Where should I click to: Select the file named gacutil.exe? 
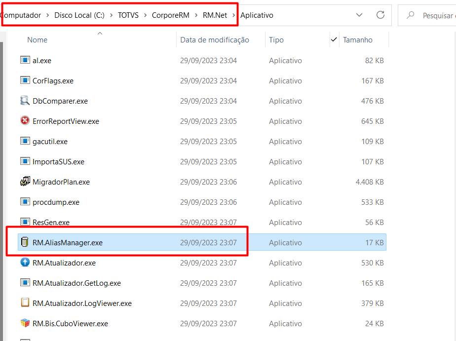pos(50,142)
